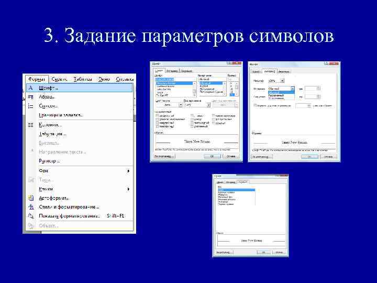Open the Цвет текста dropdown showing Авто
Viewport: 377px width, 283px height.
(169, 105)
